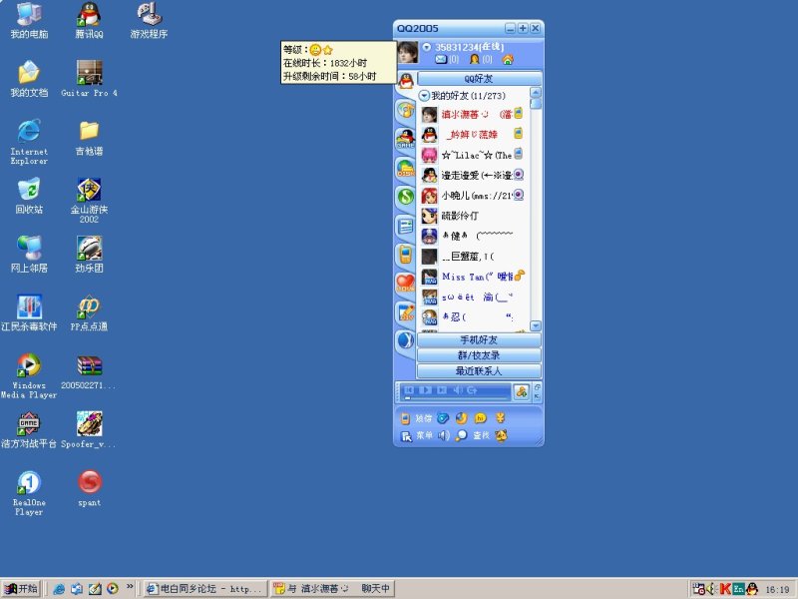The width and height of the screenshot is (798, 599).
Task: Click the friend list scroll down arrow
Action: [x=536, y=326]
